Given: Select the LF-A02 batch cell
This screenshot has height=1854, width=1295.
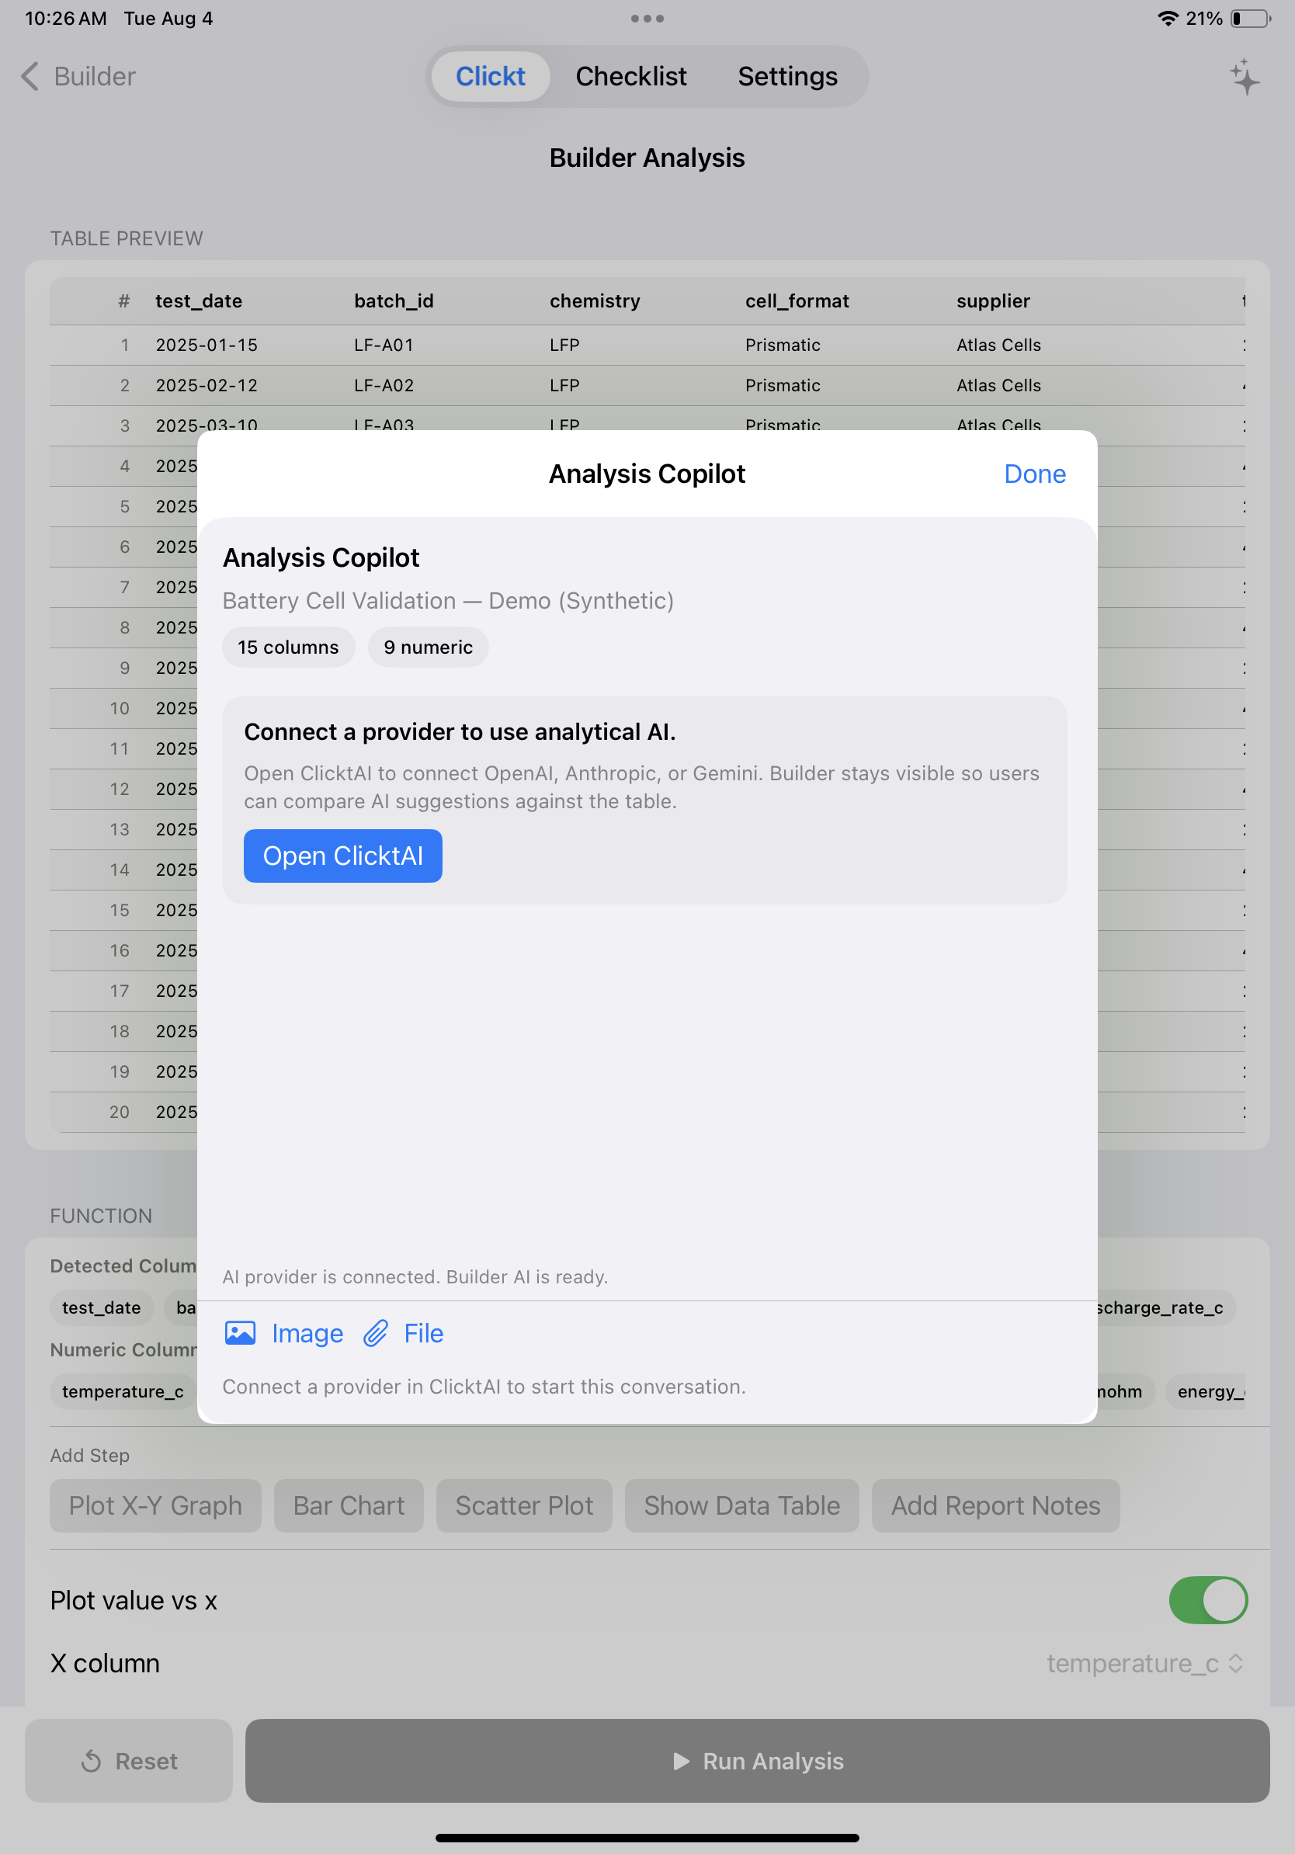Looking at the screenshot, I should pos(384,386).
